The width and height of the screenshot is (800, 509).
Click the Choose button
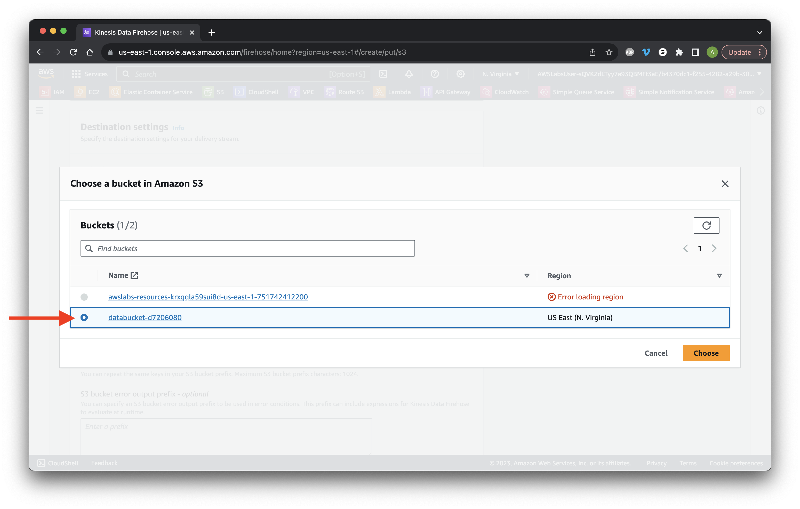tap(706, 353)
